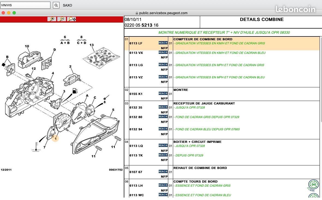
Task: Click REACH badge for part 6113 LF
Action: [163, 43]
